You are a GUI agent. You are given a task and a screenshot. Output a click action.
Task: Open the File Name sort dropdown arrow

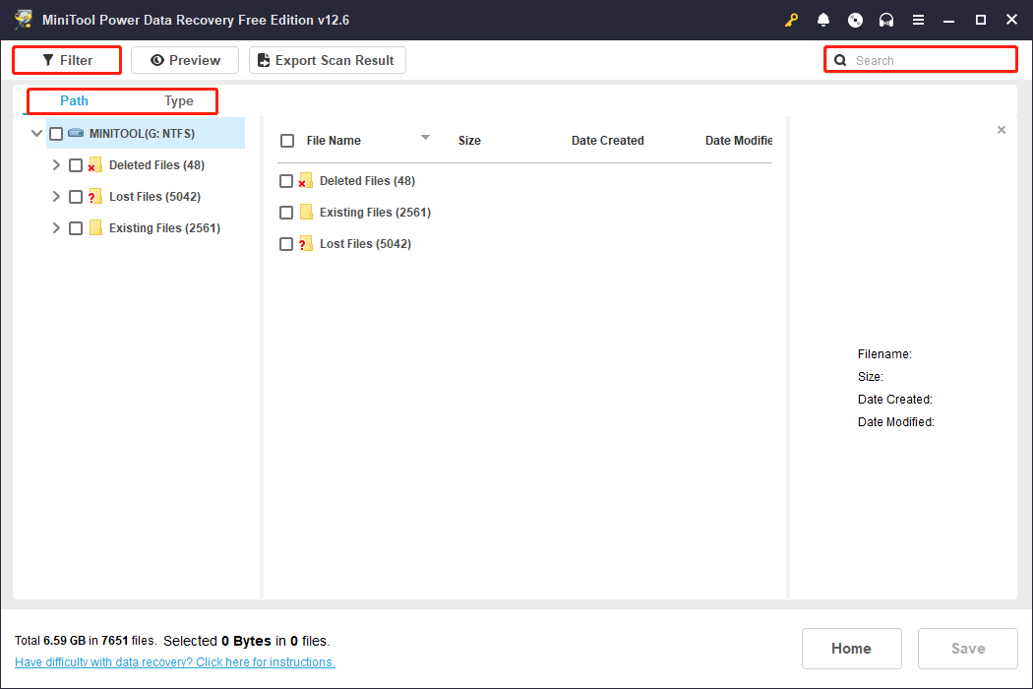[x=425, y=139]
